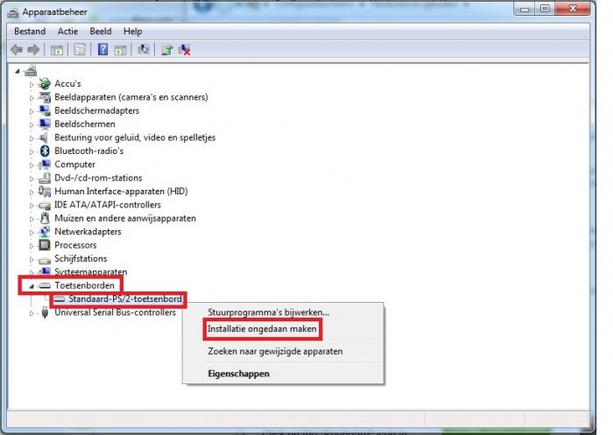Open the Help menu
Screen dimensions: 613x435
[132, 32]
